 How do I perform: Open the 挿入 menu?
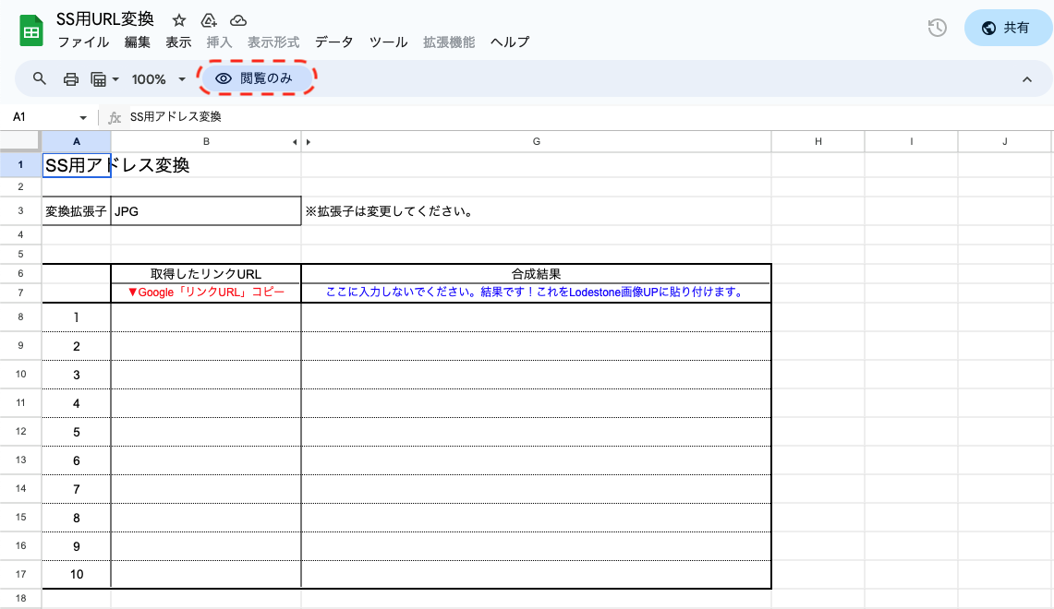point(219,42)
